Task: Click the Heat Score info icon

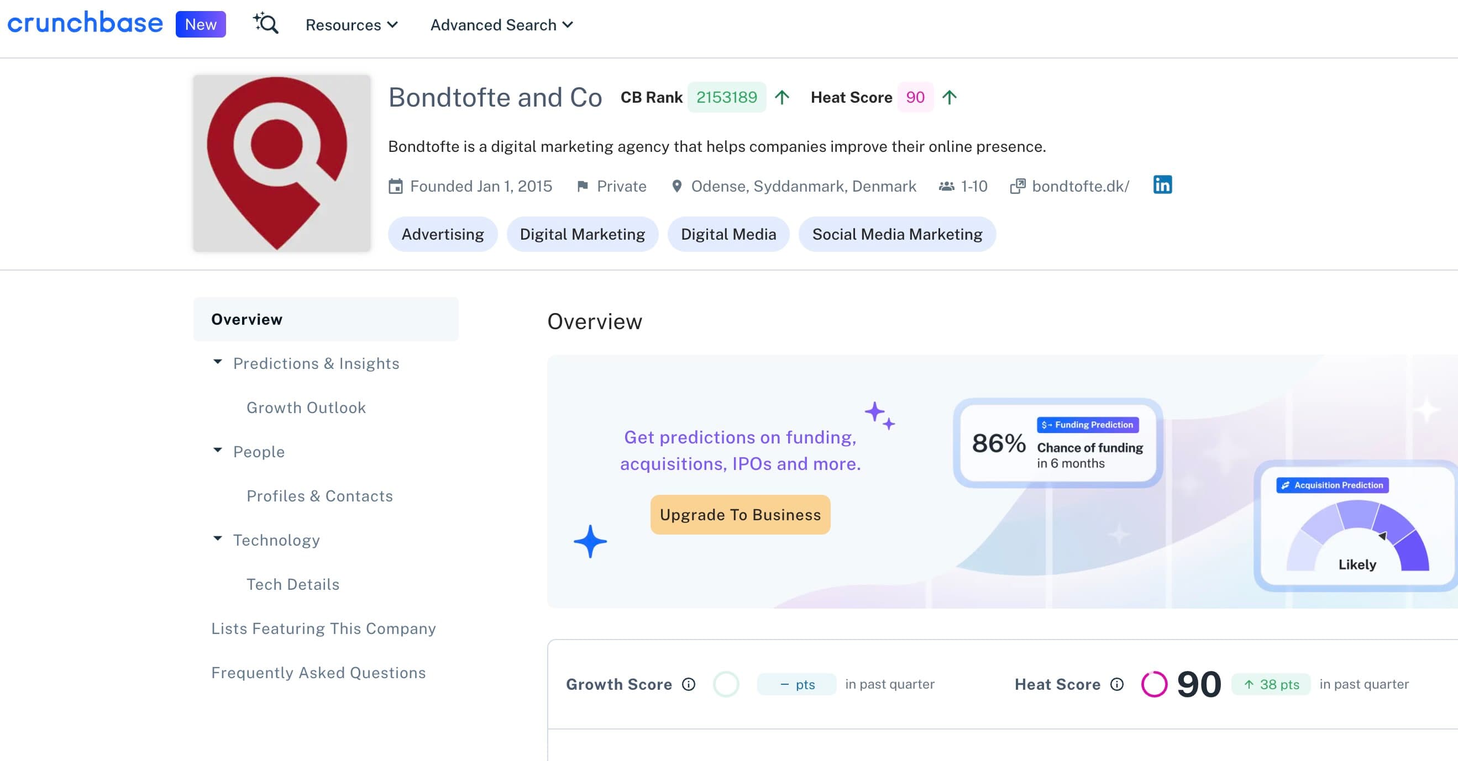Action: 1116,684
